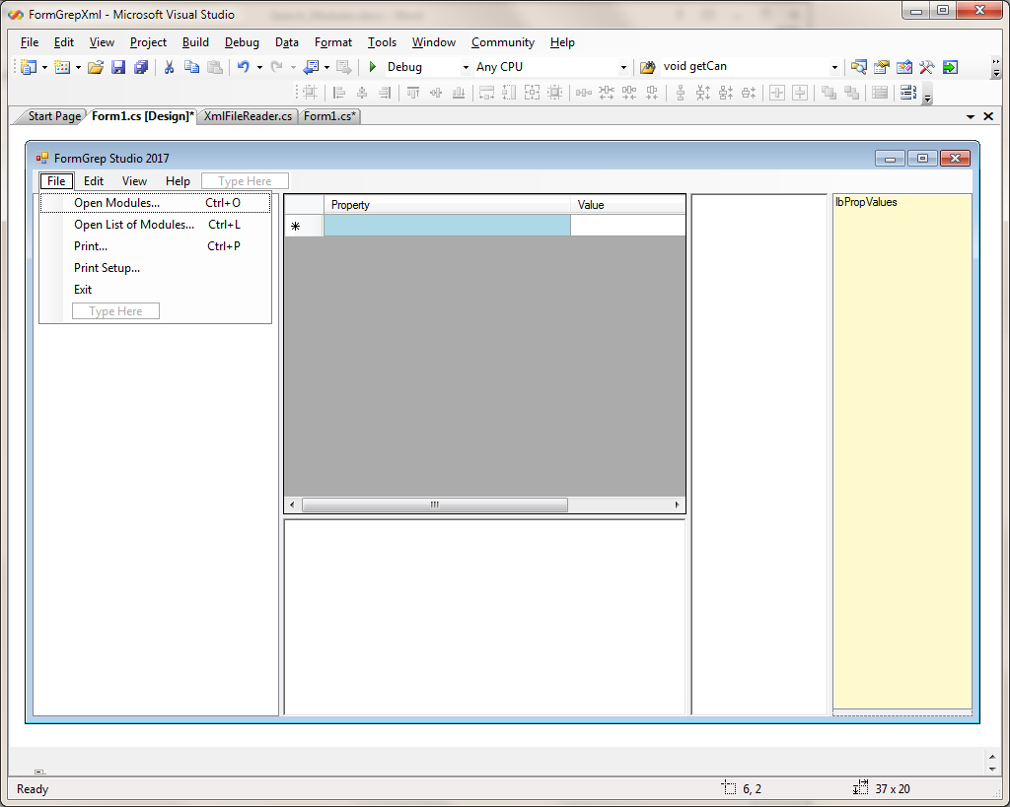This screenshot has width=1010, height=807.
Task: Open the Any CPU platform dropdown
Action: tap(623, 67)
